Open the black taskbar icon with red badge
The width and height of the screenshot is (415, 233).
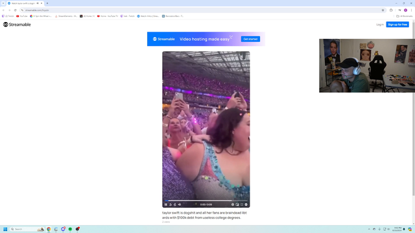[x=77, y=229]
